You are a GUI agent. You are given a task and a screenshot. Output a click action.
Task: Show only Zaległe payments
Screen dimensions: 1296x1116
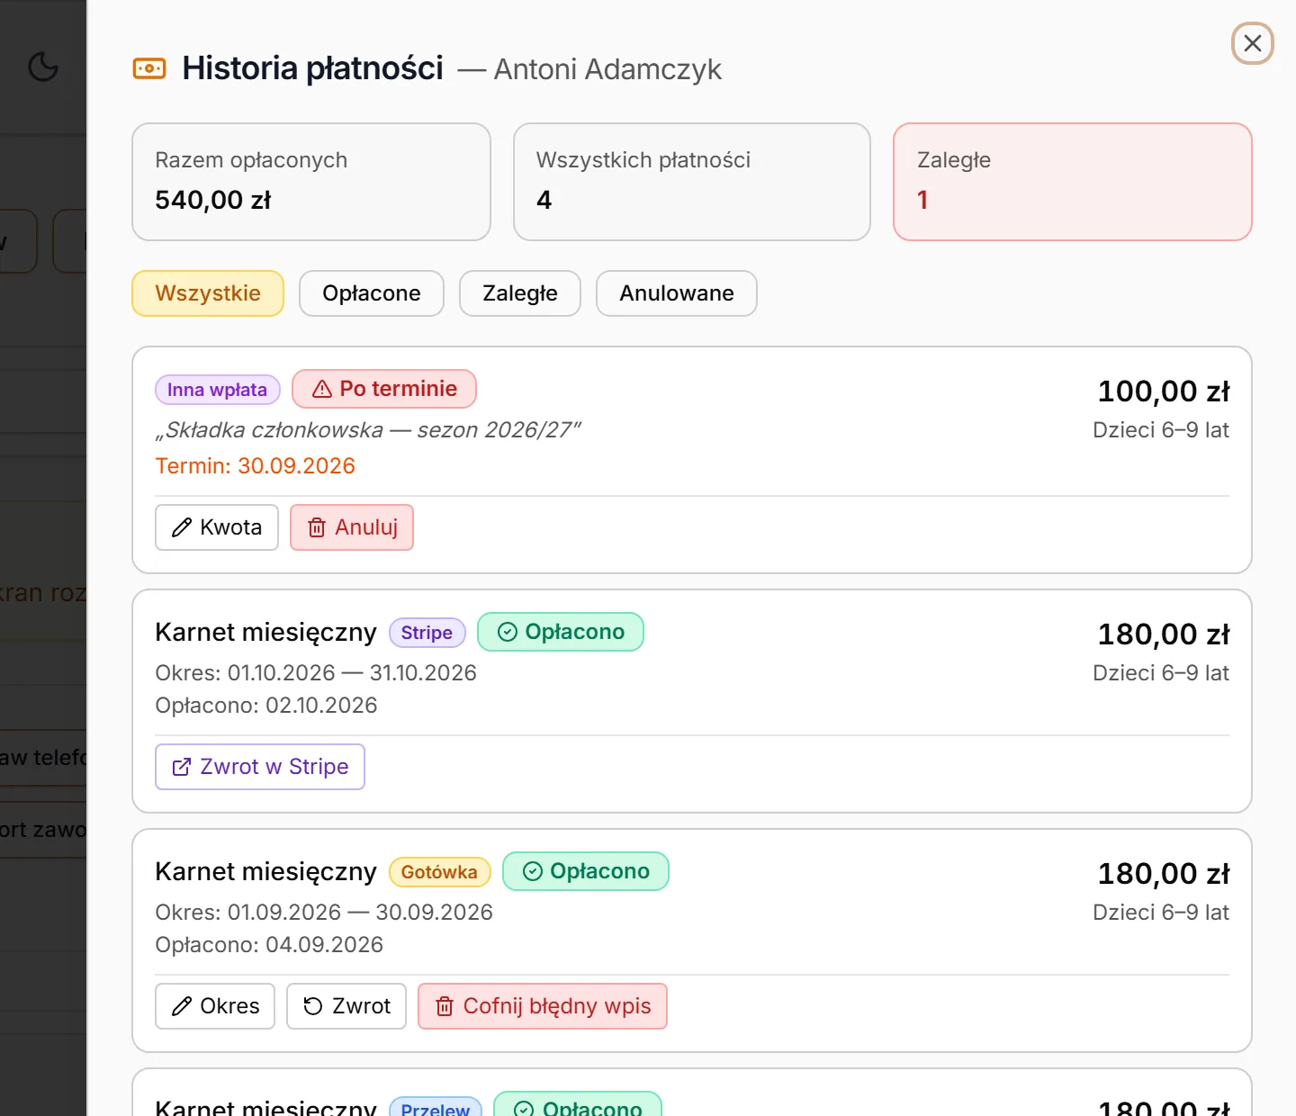(x=520, y=293)
